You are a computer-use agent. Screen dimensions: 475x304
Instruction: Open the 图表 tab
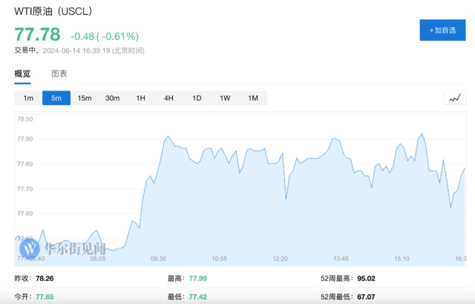[59, 73]
